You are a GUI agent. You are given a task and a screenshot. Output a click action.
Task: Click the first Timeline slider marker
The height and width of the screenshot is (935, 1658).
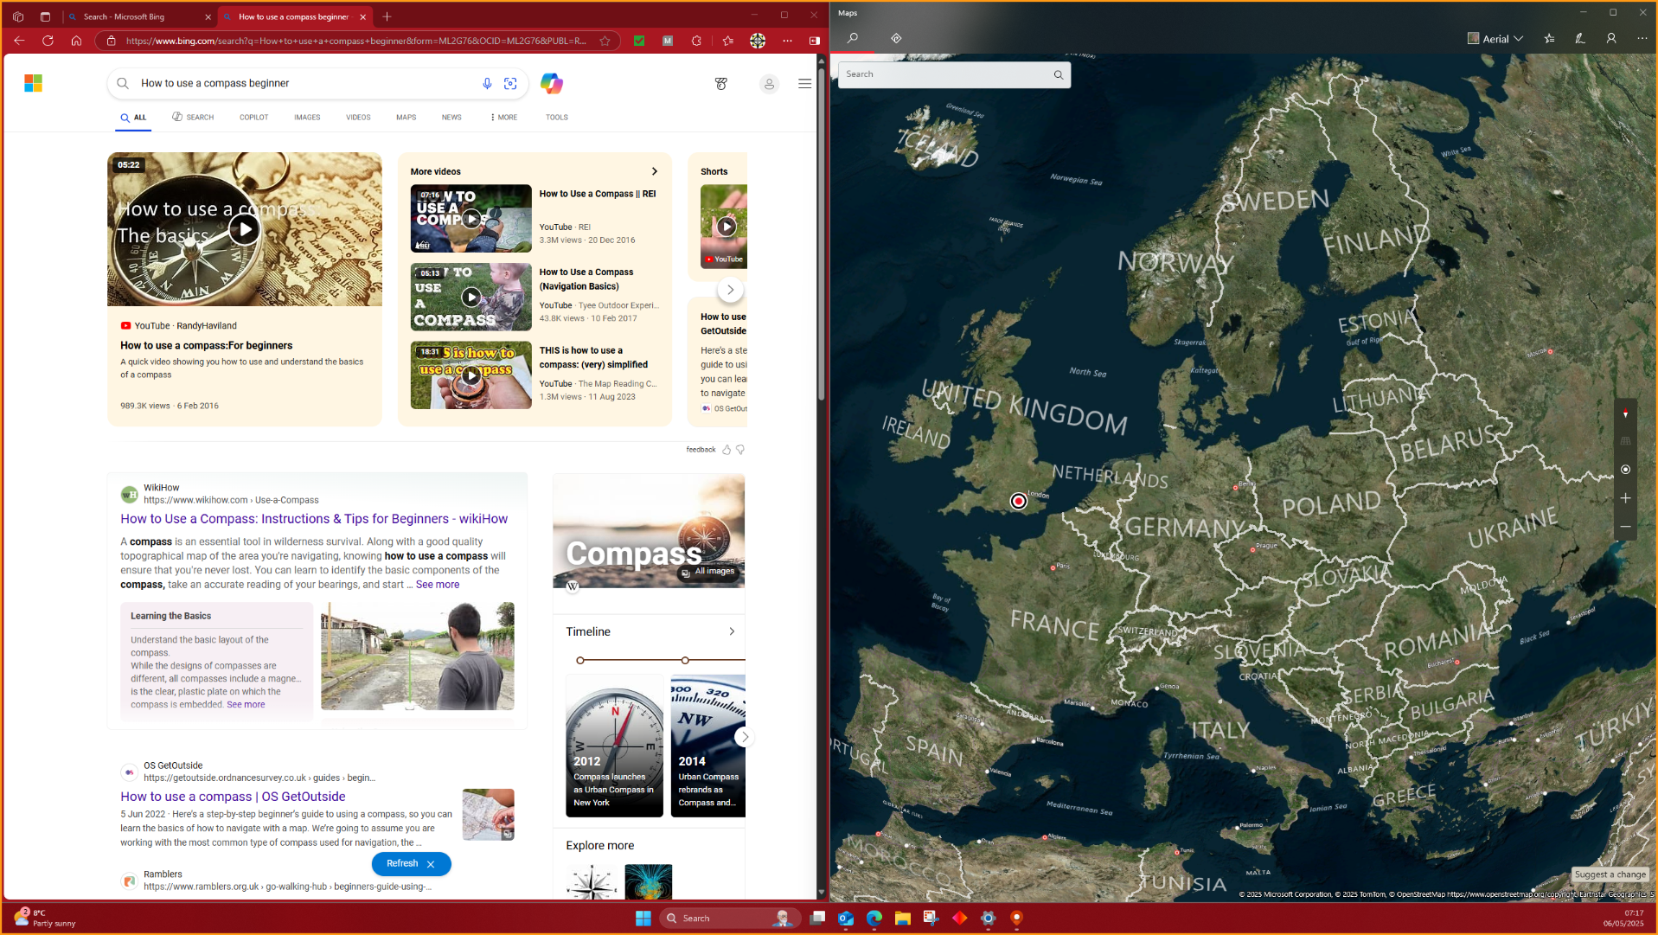(580, 661)
